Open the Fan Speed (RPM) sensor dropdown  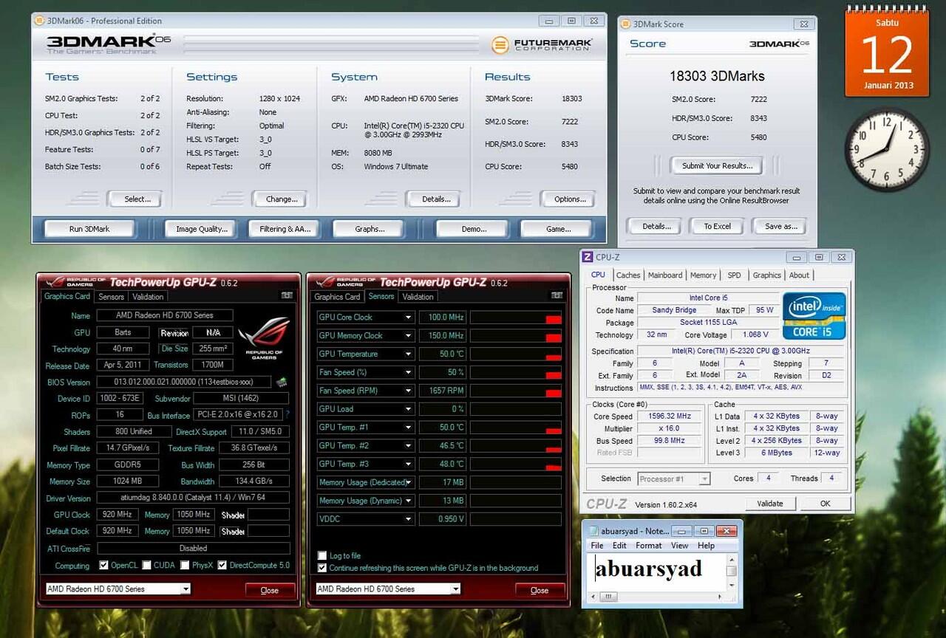[x=408, y=391]
